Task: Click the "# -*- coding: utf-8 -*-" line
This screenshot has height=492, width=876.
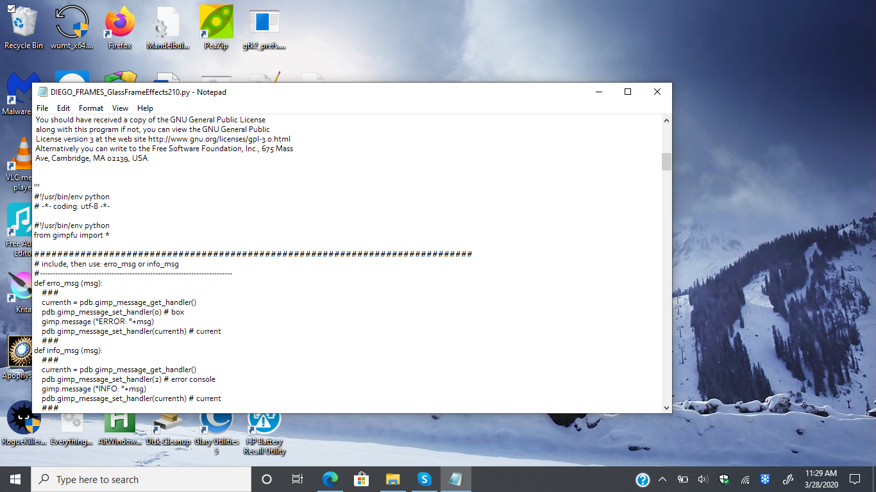Action: click(x=72, y=206)
